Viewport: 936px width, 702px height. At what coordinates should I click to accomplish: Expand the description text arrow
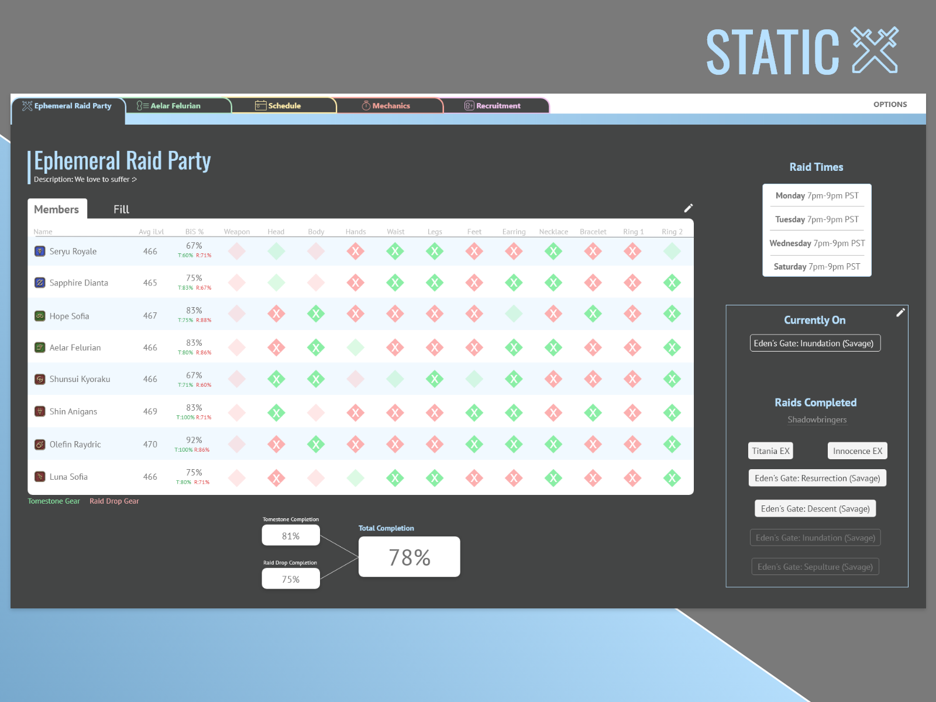pyautogui.click(x=135, y=180)
